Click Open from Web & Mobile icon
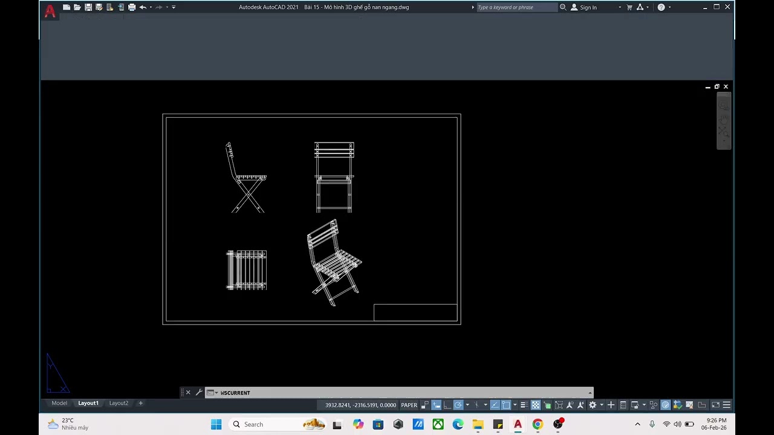This screenshot has height=435, width=774. 110,7
